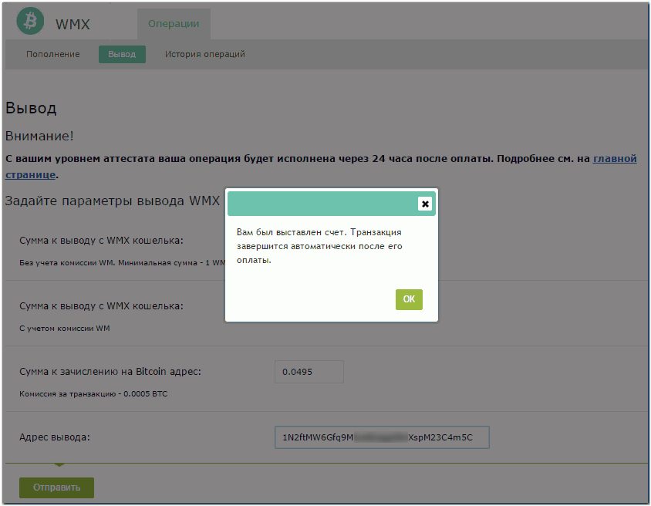Follow the главной странице link
This screenshot has width=651, height=506.
tap(615, 159)
